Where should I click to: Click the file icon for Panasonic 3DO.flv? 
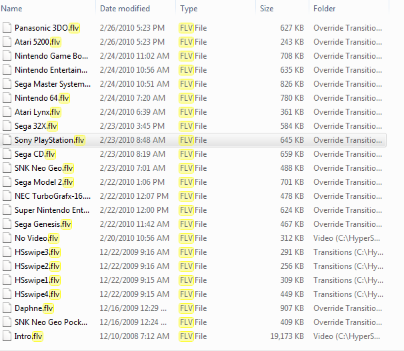coord(7,28)
